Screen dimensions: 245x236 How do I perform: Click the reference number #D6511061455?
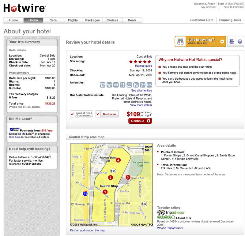click(x=31, y=164)
